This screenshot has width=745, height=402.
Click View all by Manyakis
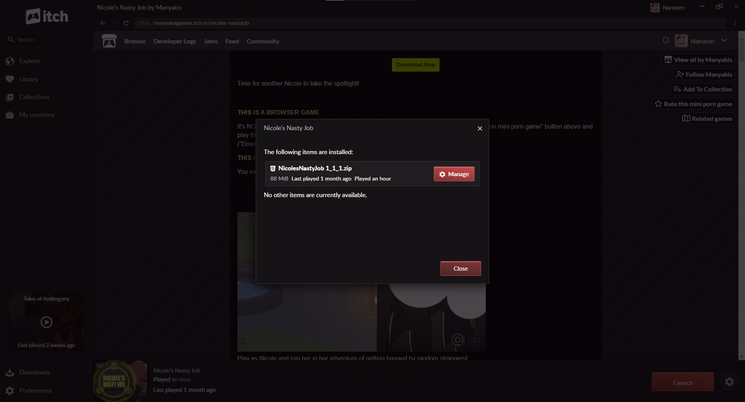(x=698, y=60)
